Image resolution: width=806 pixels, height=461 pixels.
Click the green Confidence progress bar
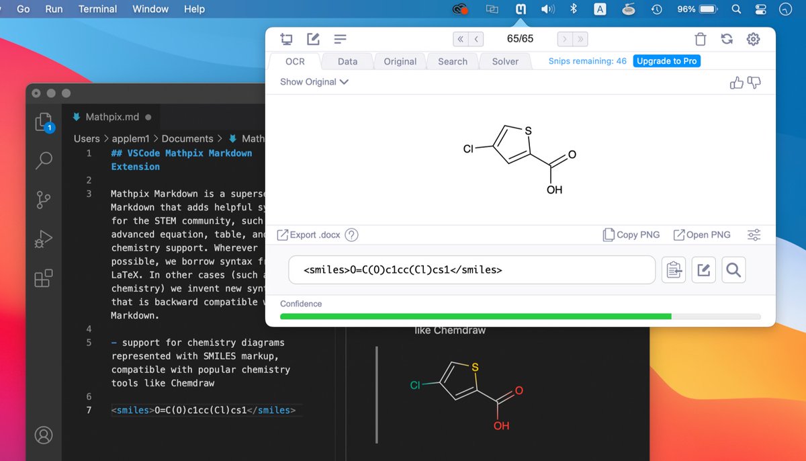(x=476, y=316)
